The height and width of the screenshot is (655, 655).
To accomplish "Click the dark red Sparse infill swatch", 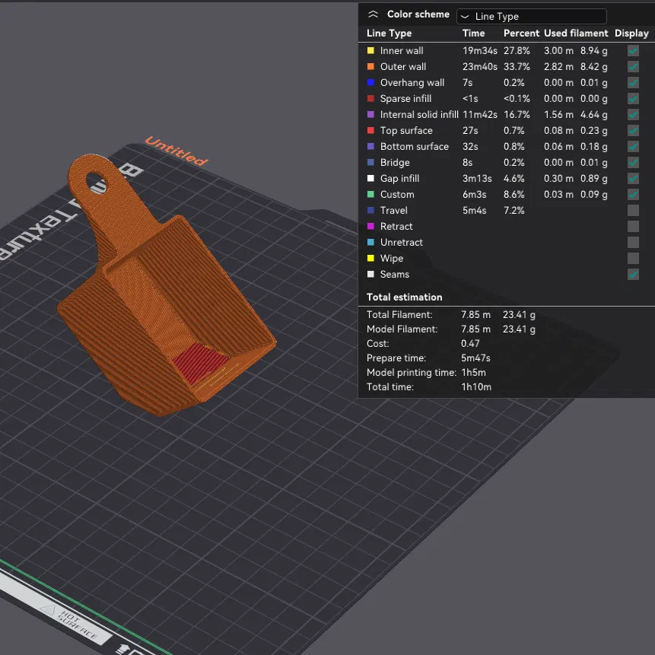I will coord(370,99).
